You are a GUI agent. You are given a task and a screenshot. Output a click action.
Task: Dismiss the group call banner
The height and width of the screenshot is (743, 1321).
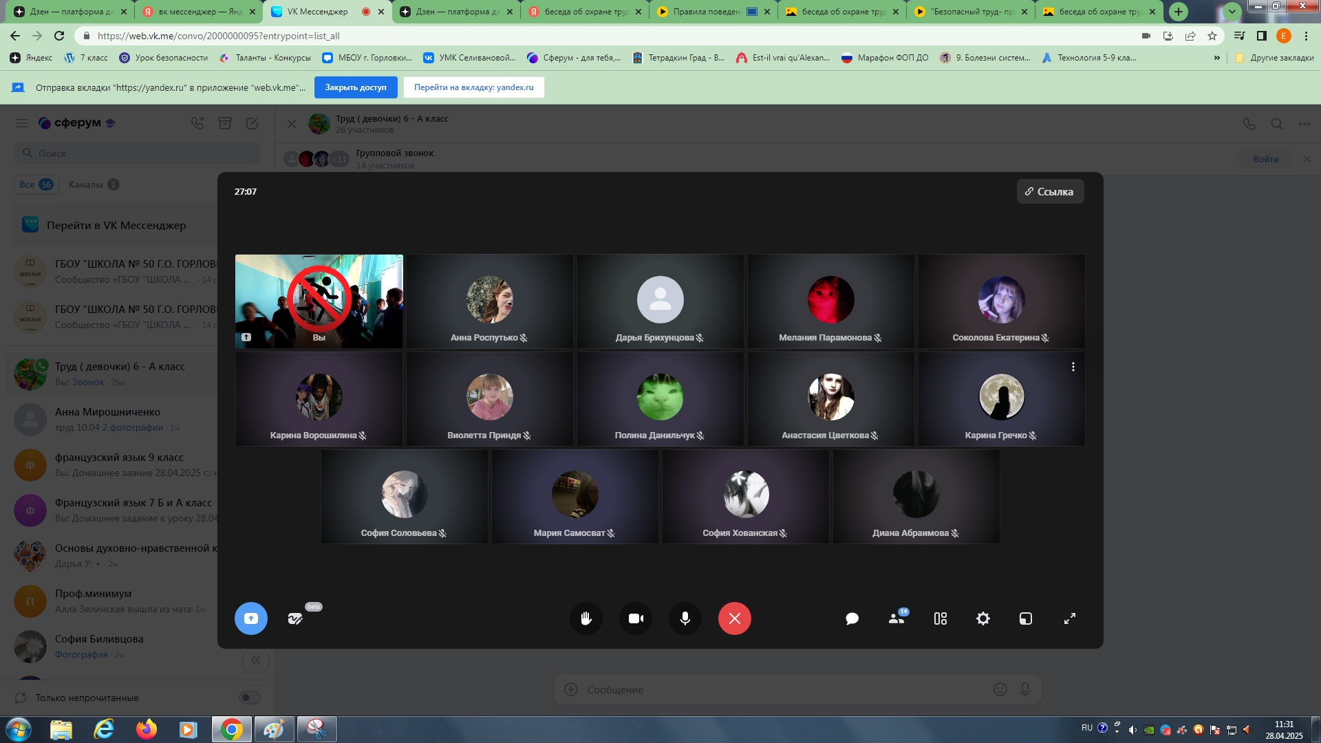(1307, 159)
